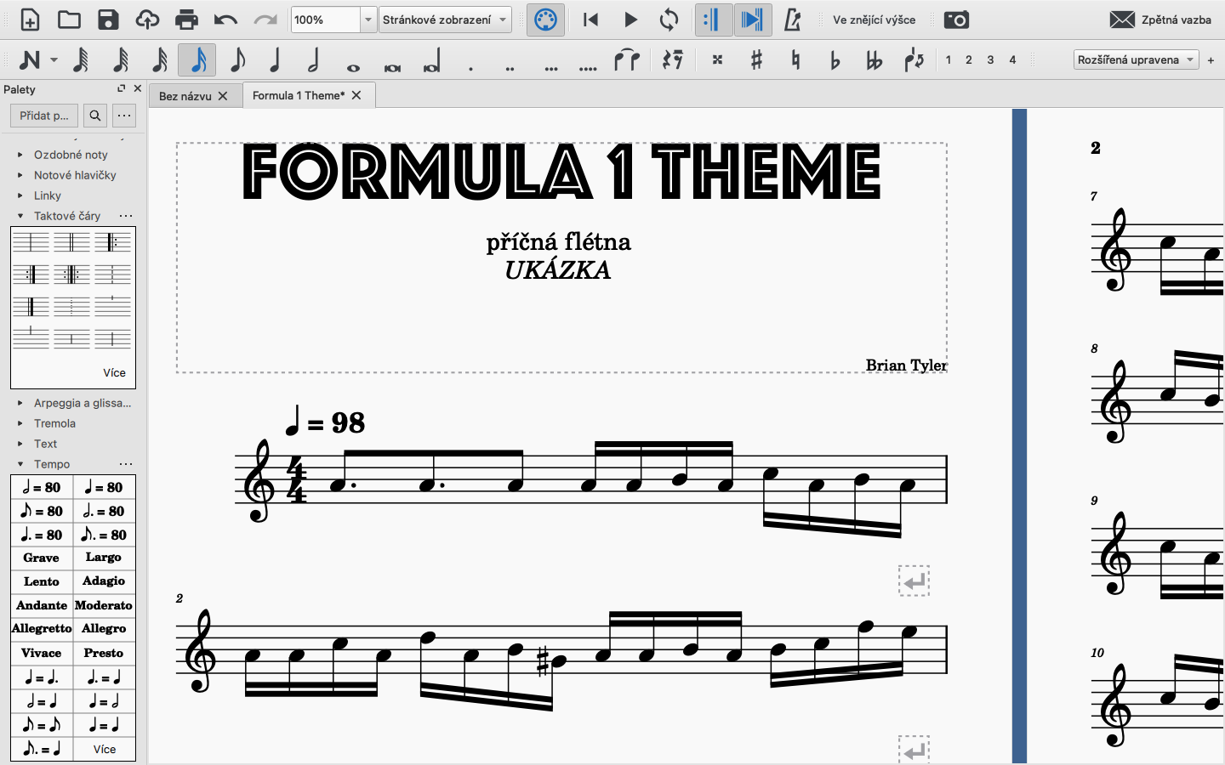Screen dimensions: 1225x765
Task: Click the Undo arrow icon
Action: click(x=225, y=20)
